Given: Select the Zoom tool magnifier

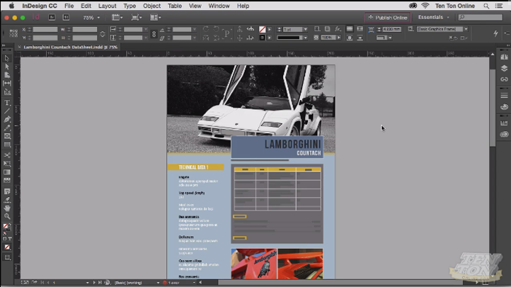Looking at the screenshot, I should click(7, 216).
